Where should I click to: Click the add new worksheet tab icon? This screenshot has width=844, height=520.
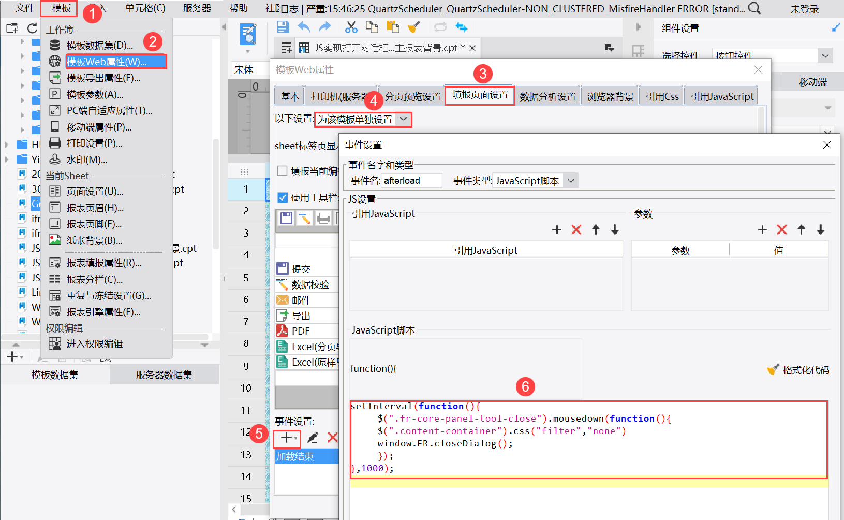(286, 48)
